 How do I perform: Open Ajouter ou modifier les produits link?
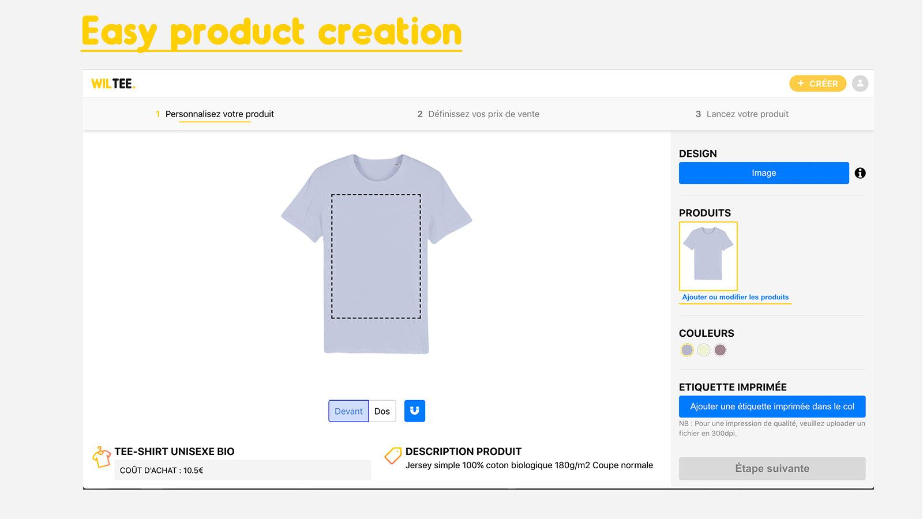coord(735,297)
